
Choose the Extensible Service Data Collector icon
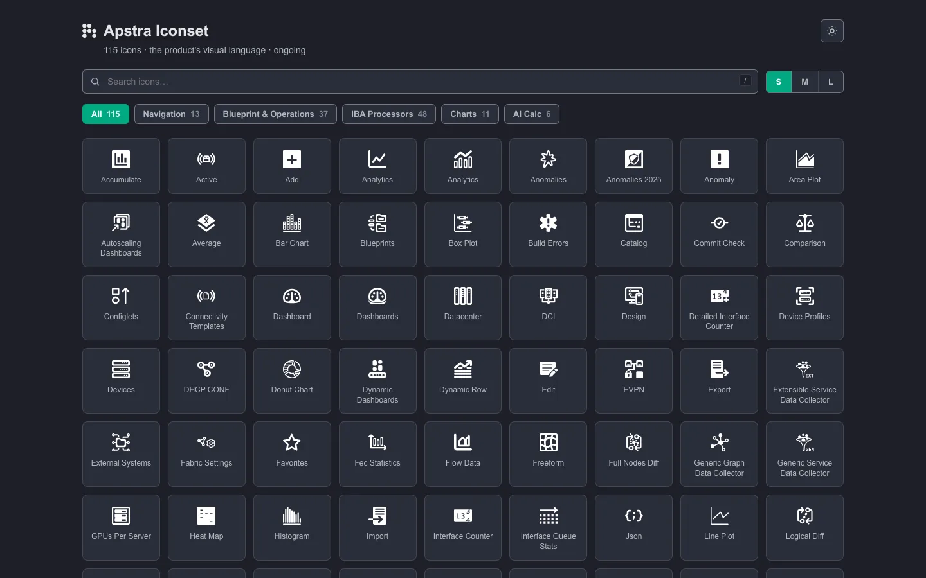(x=804, y=381)
